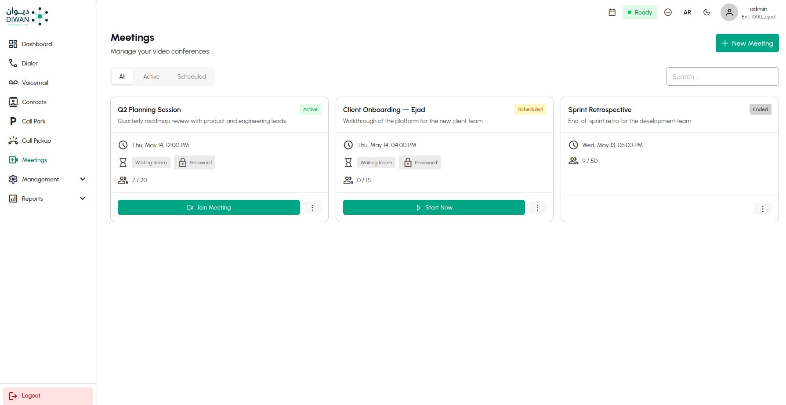Click the 0 / 15 participant count
This screenshot has height=405, width=786.
pos(364,180)
